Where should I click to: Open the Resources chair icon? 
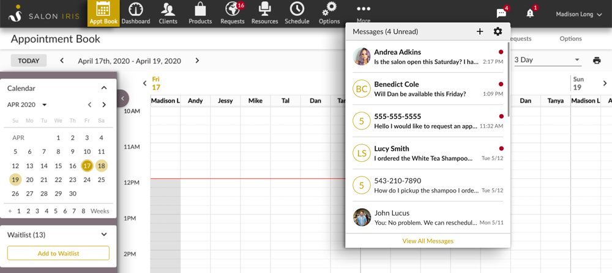click(264, 10)
